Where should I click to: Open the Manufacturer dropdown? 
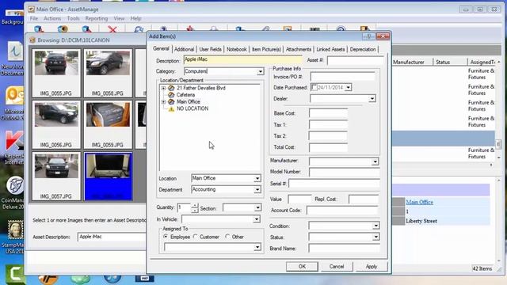[x=375, y=161]
